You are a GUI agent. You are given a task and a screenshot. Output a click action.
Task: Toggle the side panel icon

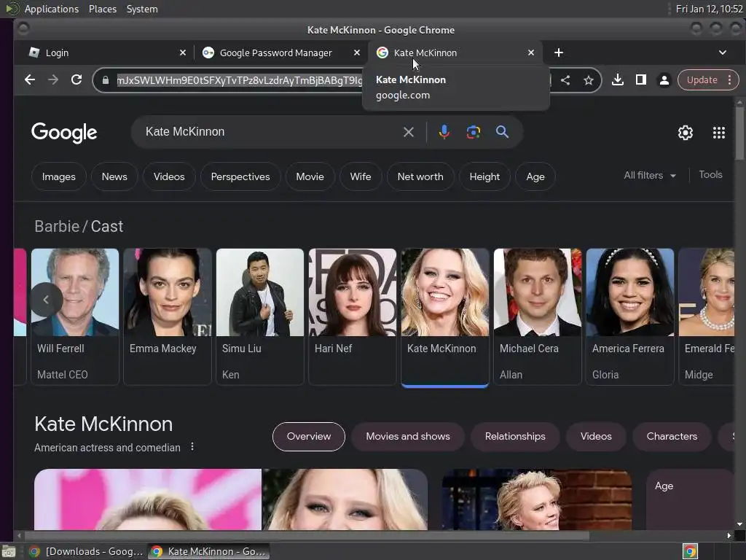[641, 80]
